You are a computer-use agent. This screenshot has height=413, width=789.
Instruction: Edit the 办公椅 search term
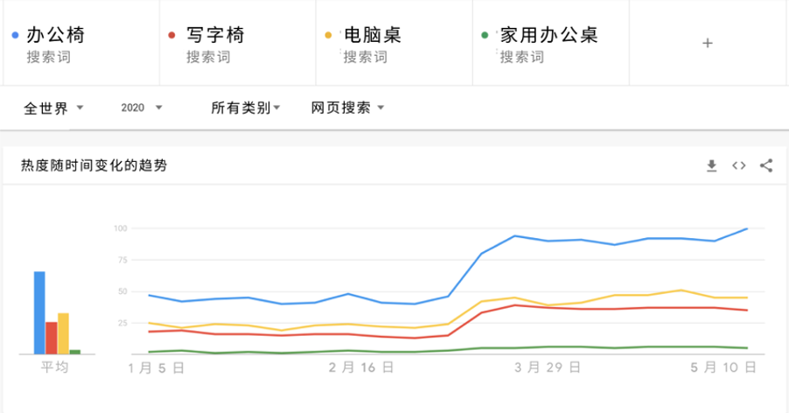pos(55,35)
